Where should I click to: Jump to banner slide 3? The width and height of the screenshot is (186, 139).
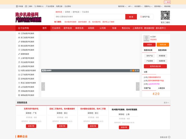pyautogui.click(x=136, y=71)
